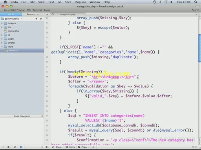The width and height of the screenshot is (201, 150).
Task: Expand the photos folder
Action: click(2, 43)
